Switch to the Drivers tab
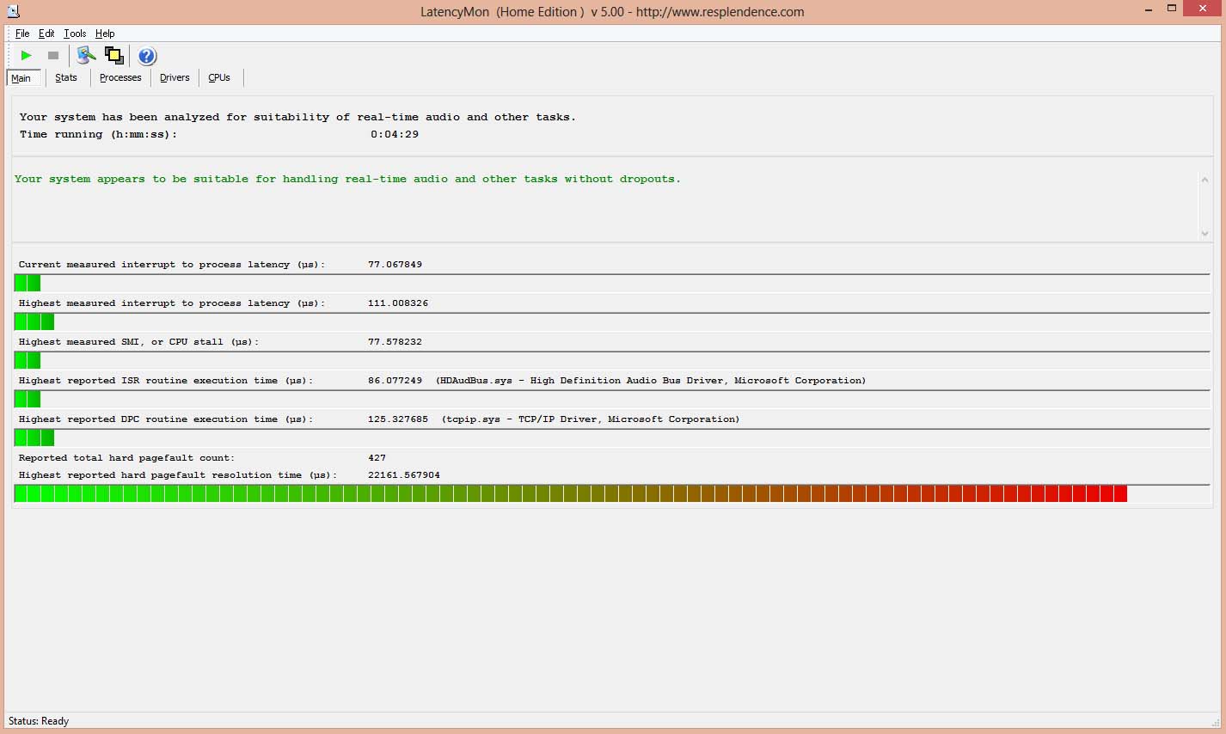This screenshot has width=1226, height=734. tap(175, 77)
